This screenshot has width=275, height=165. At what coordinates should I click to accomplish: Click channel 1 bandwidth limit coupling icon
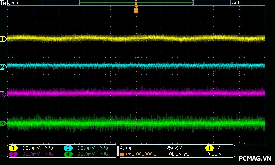click(49, 148)
